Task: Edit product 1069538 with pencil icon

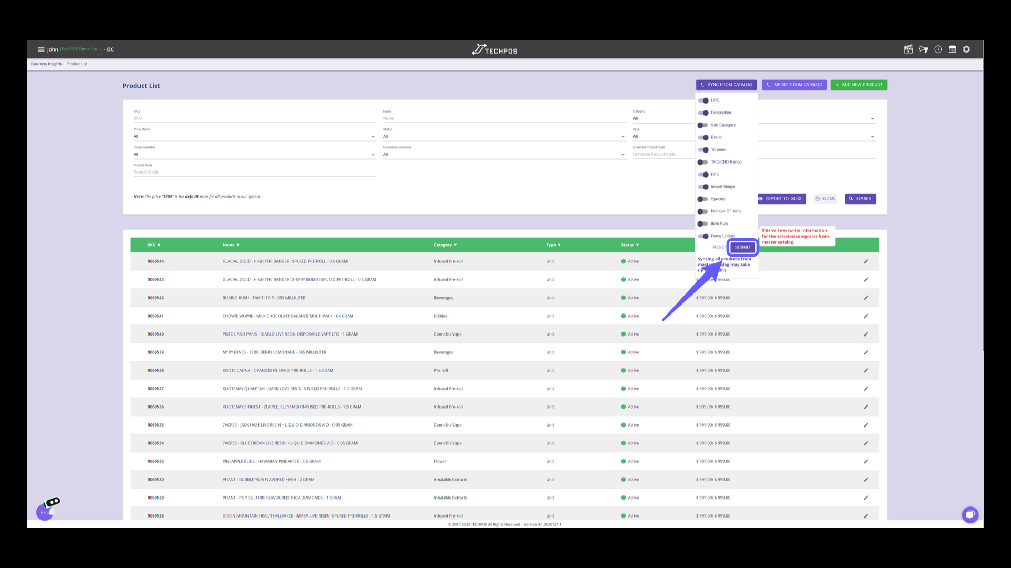Action: pyautogui.click(x=866, y=371)
